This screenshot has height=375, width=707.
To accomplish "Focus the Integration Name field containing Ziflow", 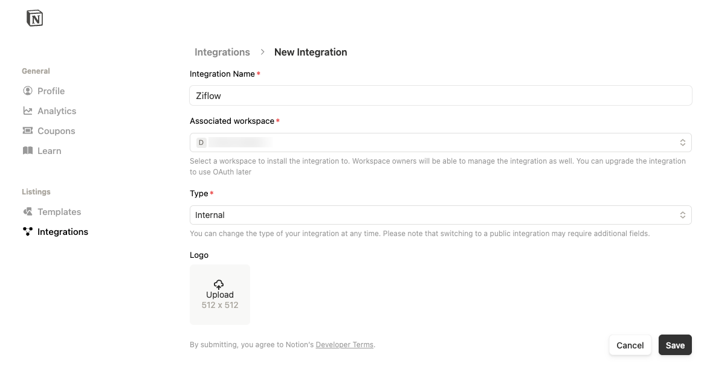I will tap(440, 95).
